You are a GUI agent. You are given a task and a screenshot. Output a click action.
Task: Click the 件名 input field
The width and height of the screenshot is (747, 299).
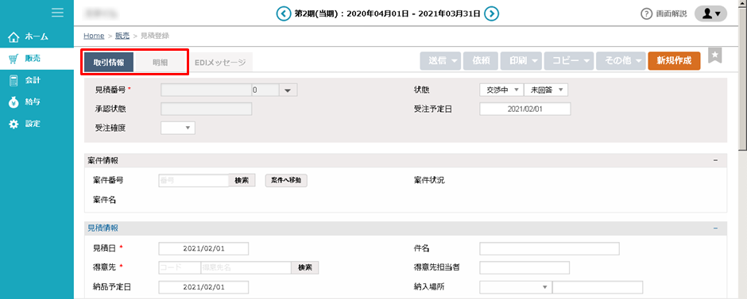549,248
